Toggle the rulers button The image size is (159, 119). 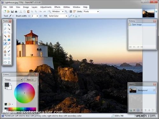(x=75, y=11)
